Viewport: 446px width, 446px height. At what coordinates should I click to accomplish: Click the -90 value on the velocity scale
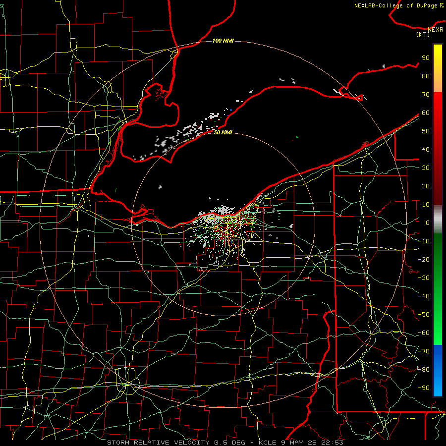coord(424,388)
